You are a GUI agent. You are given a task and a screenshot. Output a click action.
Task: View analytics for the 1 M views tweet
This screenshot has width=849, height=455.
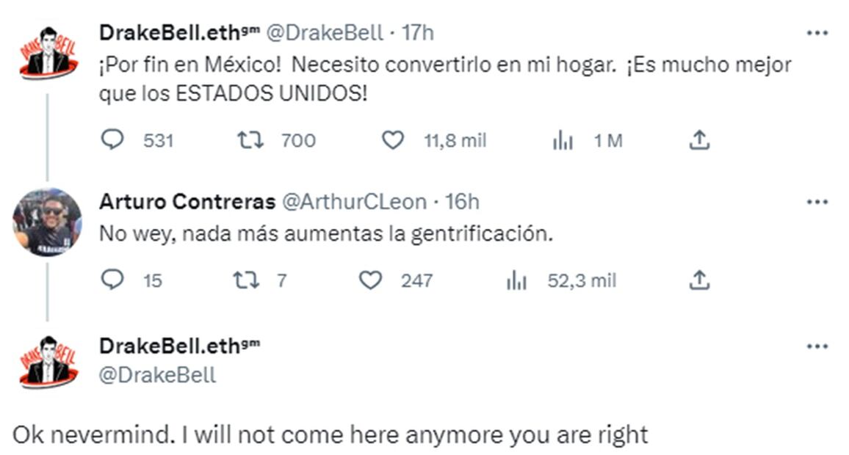563,140
